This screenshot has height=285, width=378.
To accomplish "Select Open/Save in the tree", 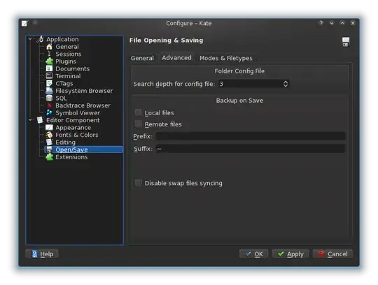I will pyautogui.click(x=71, y=149).
